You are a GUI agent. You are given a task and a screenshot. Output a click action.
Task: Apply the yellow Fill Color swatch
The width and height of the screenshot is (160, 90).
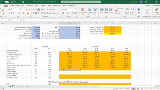(24, 13)
